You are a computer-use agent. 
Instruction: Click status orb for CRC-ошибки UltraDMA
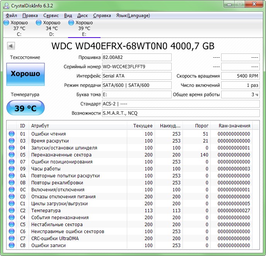point(12,238)
